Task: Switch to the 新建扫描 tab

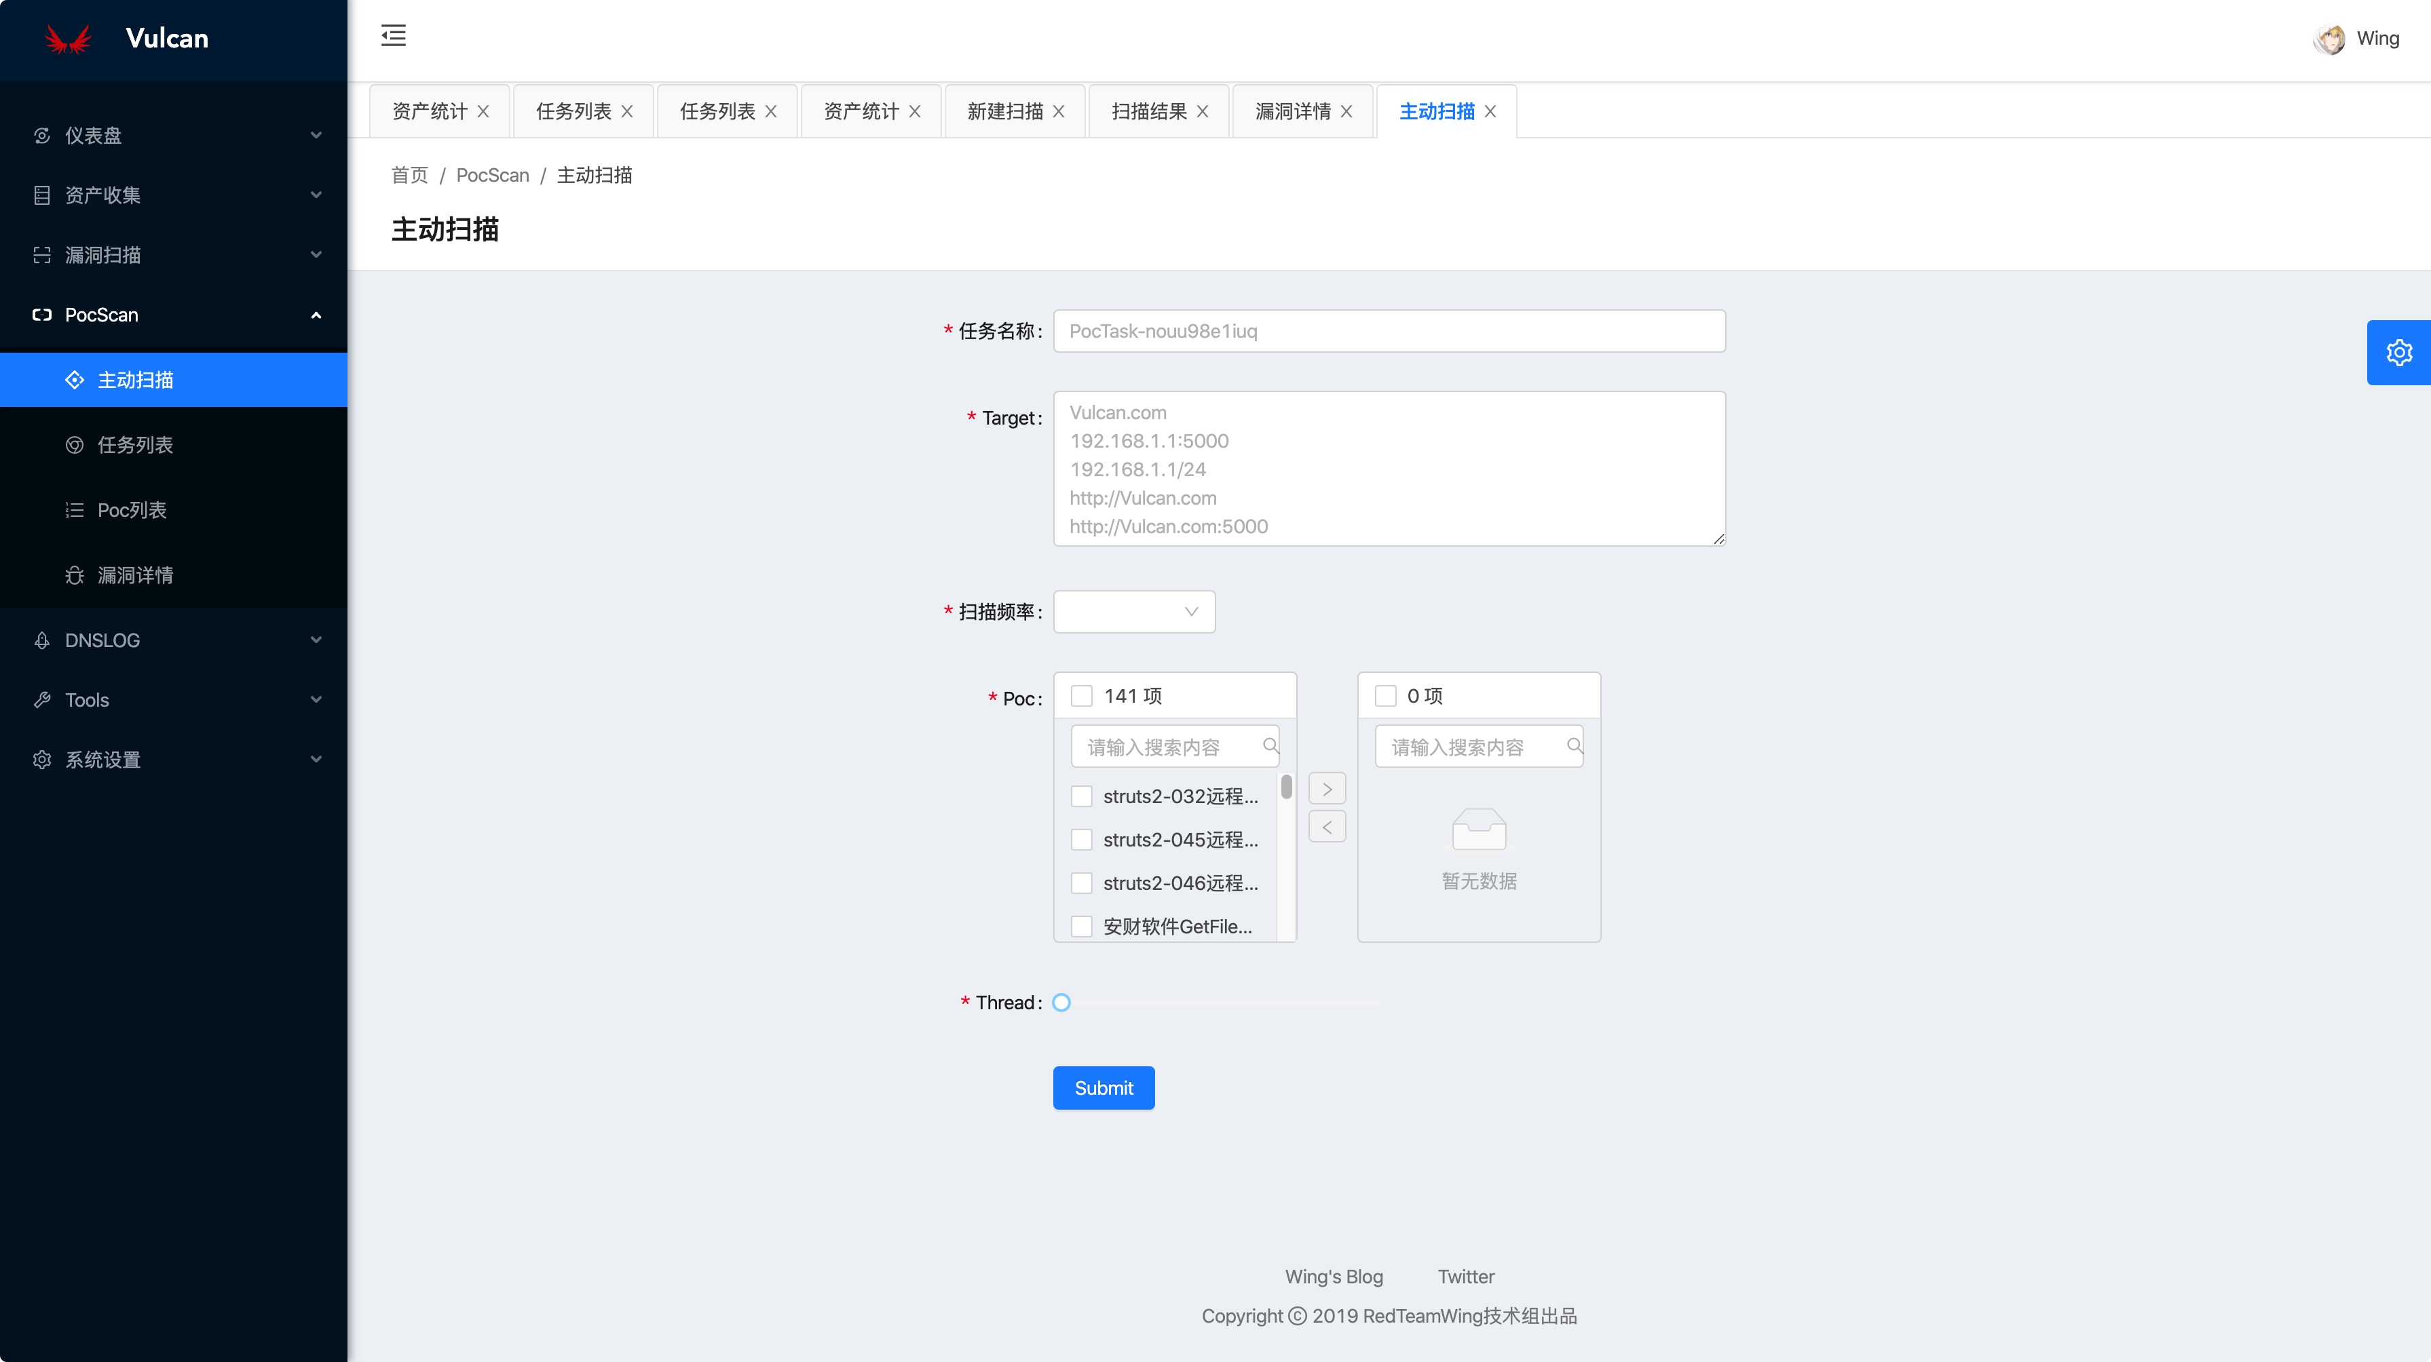Action: click(1004, 111)
